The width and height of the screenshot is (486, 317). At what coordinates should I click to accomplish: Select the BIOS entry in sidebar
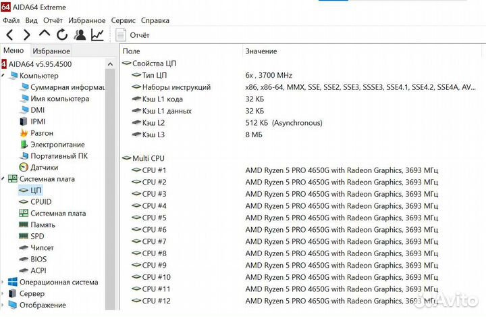click(x=38, y=259)
